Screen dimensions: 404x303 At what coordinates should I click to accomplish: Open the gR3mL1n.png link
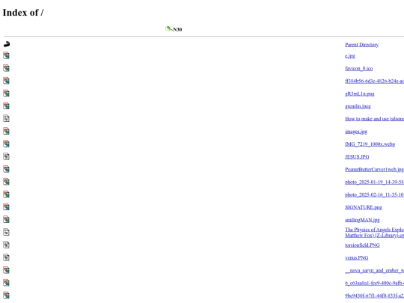pos(360,94)
